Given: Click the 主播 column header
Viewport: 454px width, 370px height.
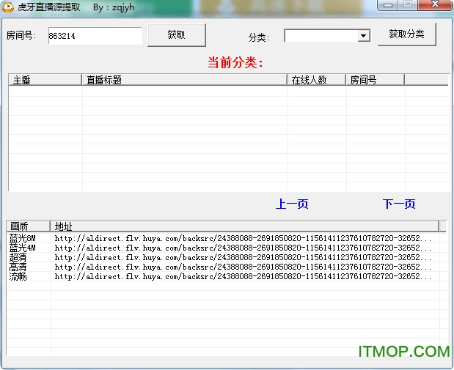Looking at the screenshot, I should [45, 80].
